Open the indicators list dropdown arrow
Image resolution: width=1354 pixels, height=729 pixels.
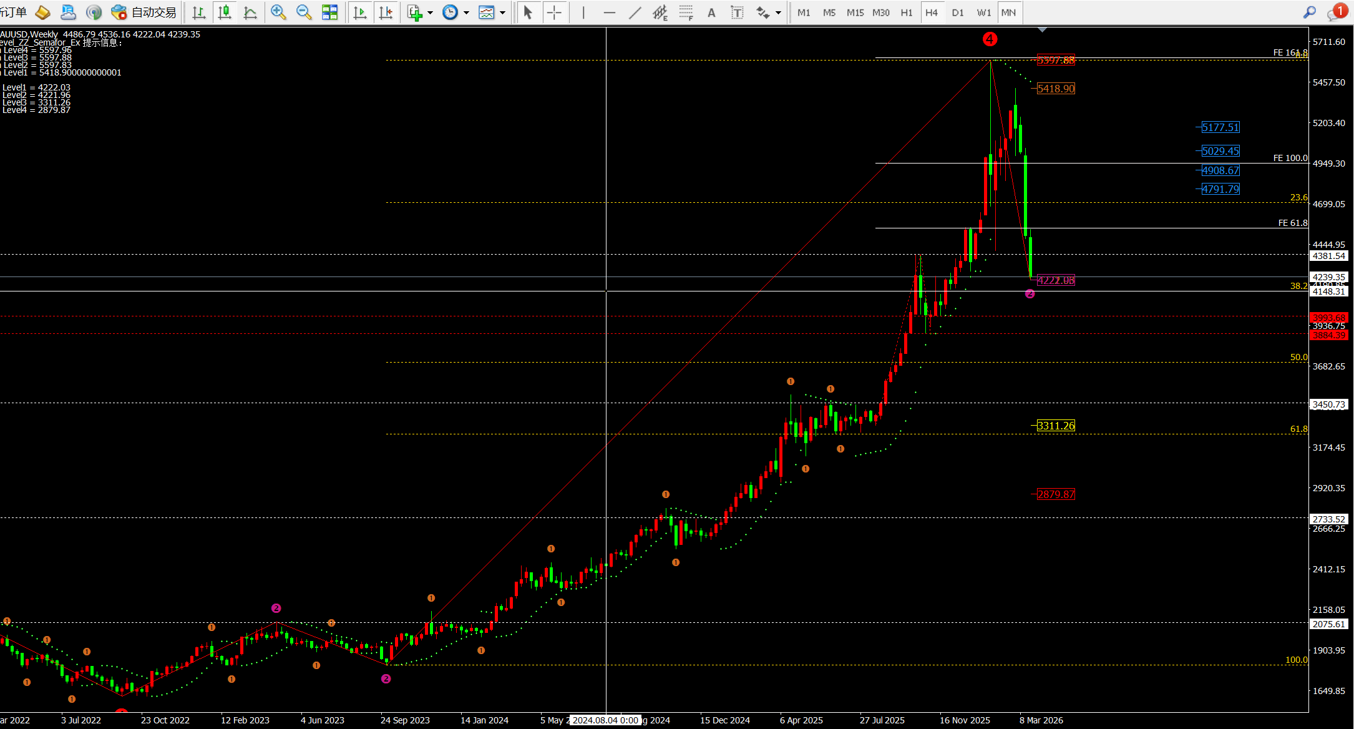click(430, 12)
